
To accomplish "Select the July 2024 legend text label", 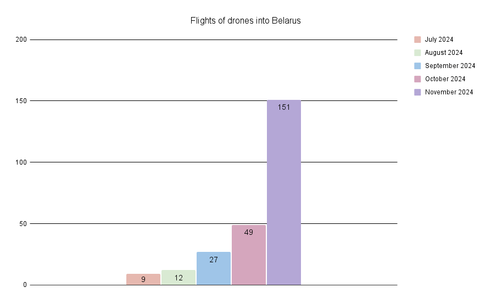I will click(x=439, y=40).
